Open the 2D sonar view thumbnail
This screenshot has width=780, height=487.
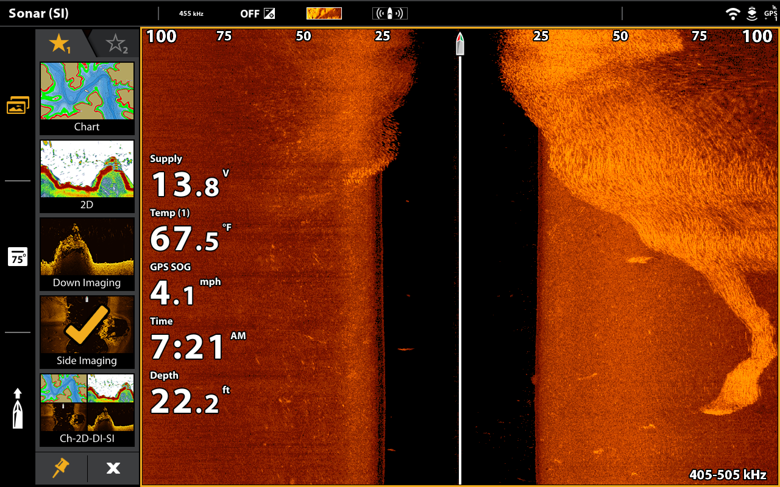click(x=87, y=176)
